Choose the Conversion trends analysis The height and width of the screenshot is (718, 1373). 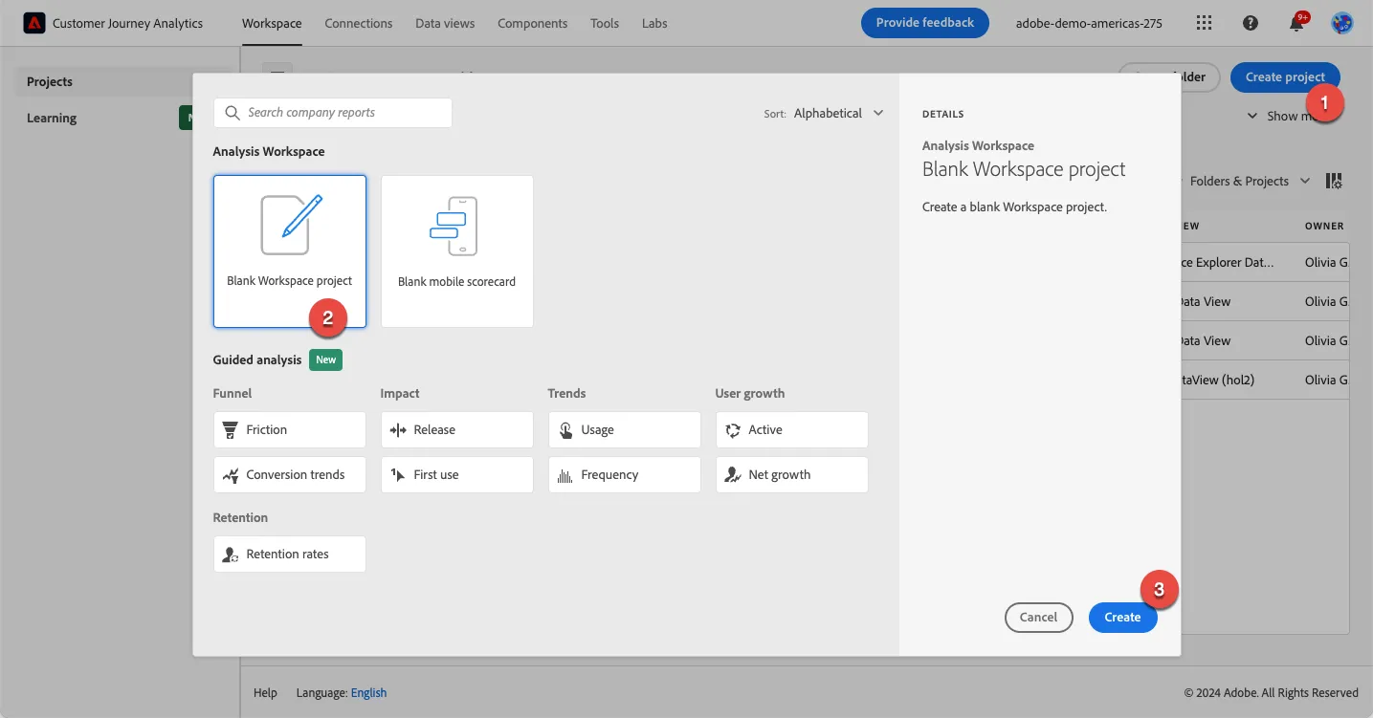coord(290,475)
